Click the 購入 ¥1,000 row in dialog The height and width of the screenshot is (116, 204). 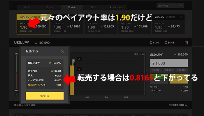[x=45, y=76]
